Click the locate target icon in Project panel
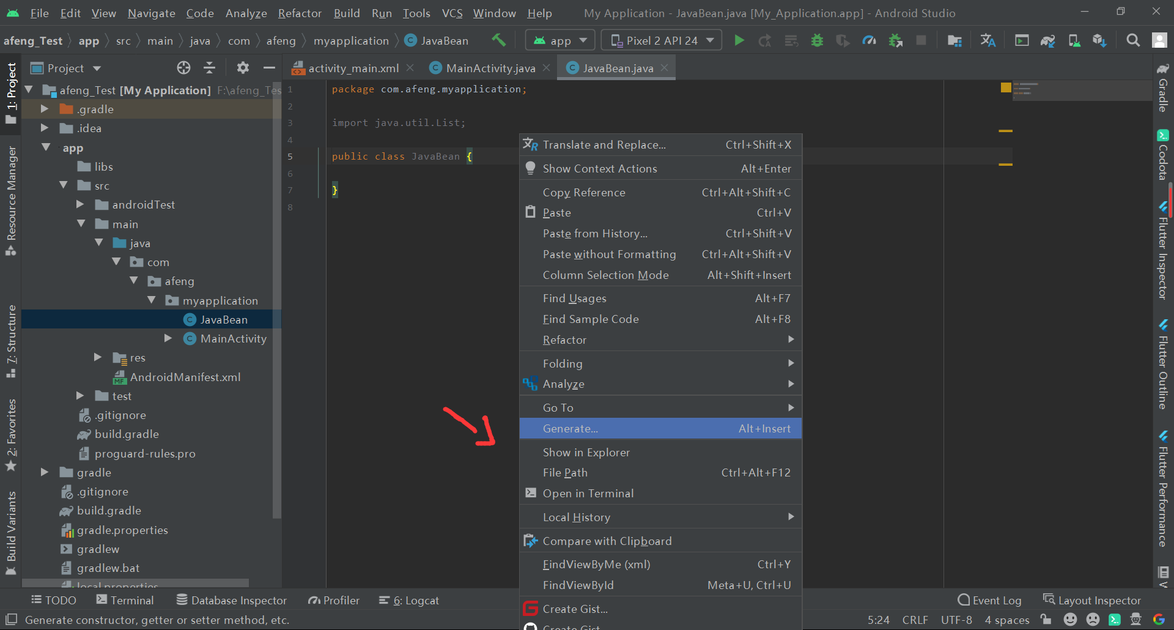This screenshot has height=630, width=1174. (x=183, y=68)
